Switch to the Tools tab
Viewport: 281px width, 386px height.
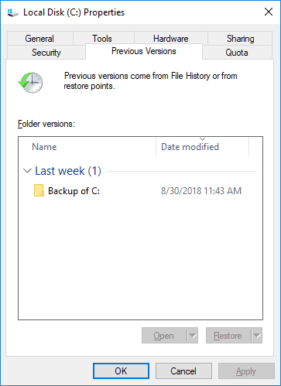point(102,39)
